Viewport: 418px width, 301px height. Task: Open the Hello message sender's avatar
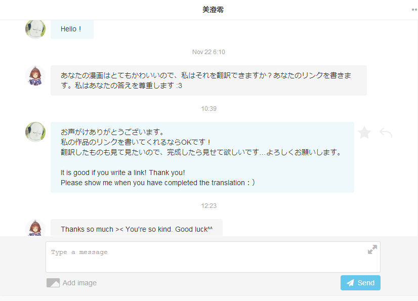pyautogui.click(x=35, y=28)
